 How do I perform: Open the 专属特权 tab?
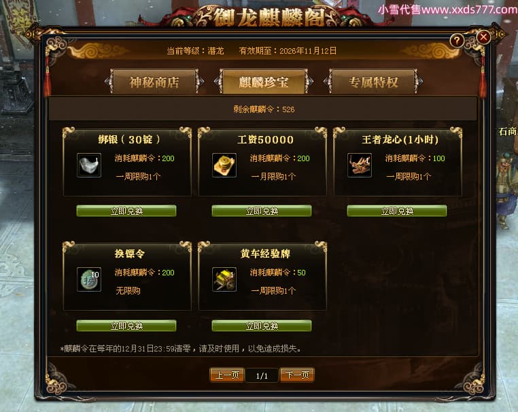pos(373,82)
